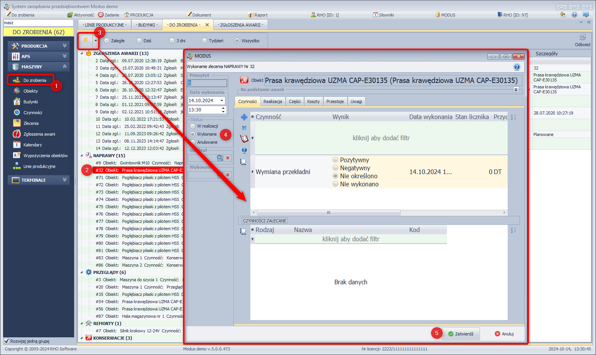
Task: Click the Priorytet input field
Action: pos(207,83)
